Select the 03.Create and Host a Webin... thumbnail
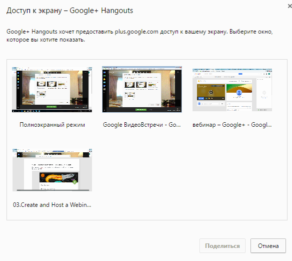The width and height of the screenshot is (292, 261). click(52, 170)
